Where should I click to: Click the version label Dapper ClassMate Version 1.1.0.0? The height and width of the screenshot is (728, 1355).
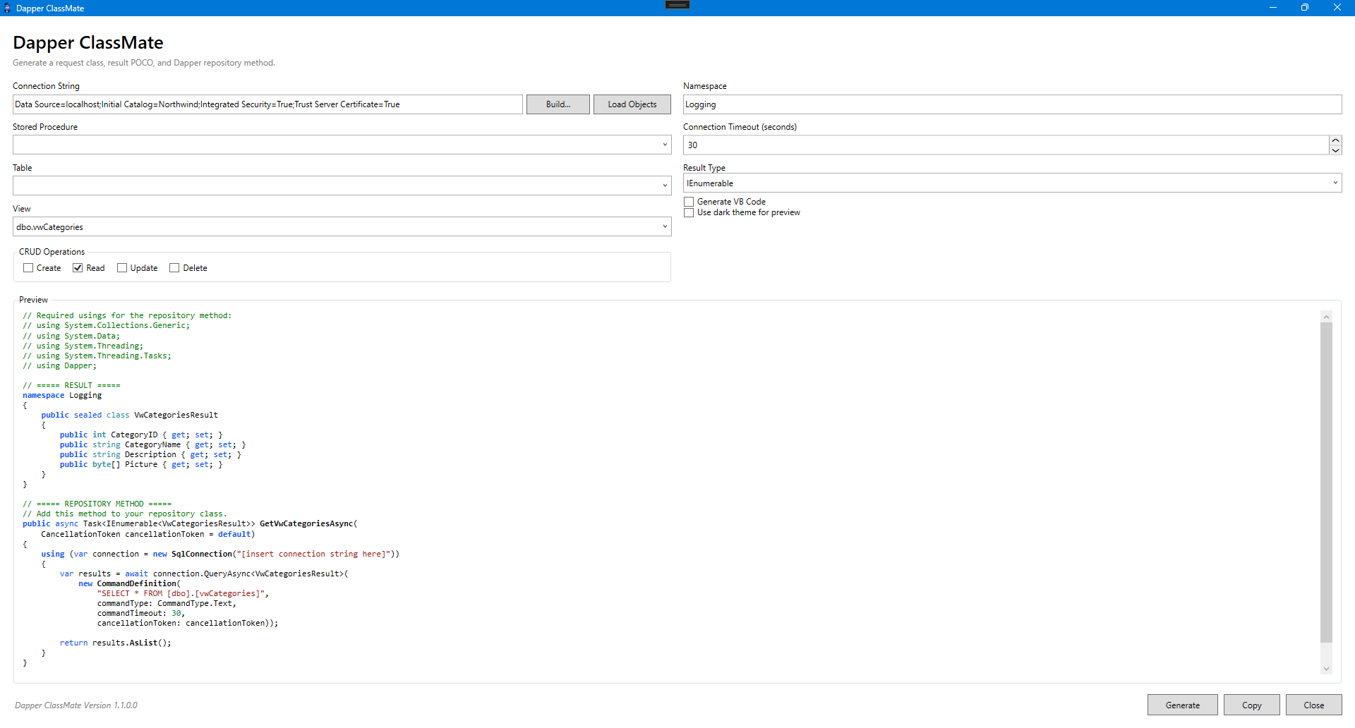pos(76,705)
